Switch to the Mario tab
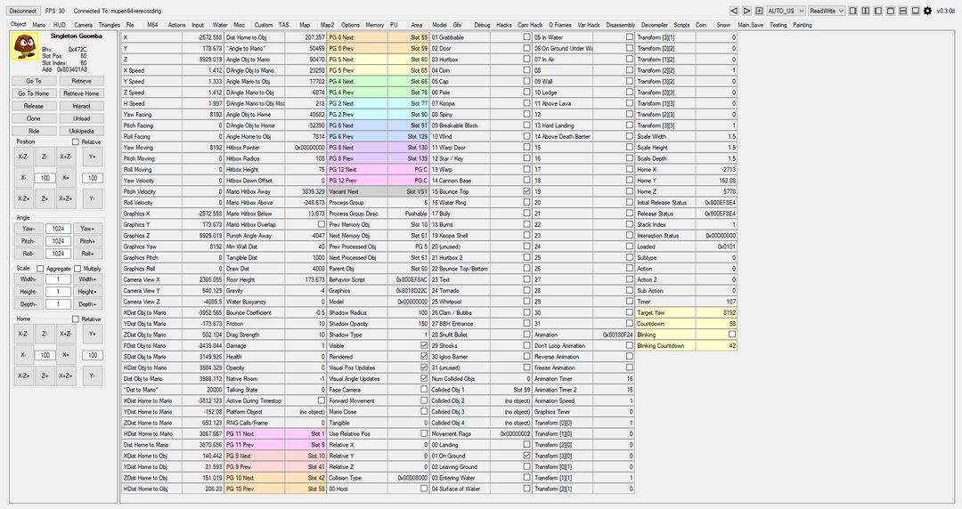 click(38, 25)
